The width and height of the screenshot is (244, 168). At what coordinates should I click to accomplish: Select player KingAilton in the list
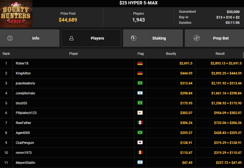(23, 73)
